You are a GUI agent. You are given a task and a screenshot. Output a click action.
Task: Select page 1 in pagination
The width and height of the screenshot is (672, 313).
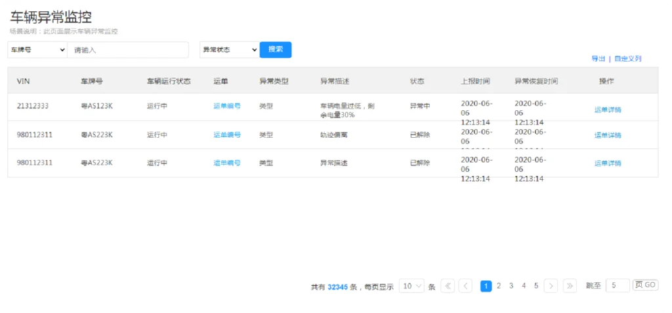click(x=486, y=286)
